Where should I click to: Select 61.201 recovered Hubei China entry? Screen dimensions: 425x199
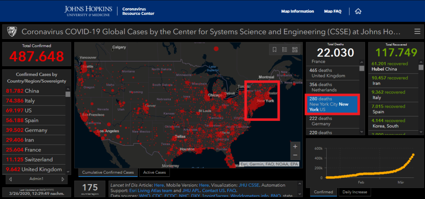tap(393, 67)
